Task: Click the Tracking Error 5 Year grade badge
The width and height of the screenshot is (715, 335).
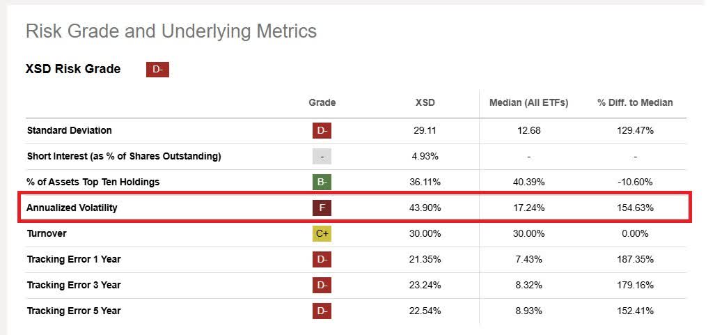Action: click(x=322, y=311)
